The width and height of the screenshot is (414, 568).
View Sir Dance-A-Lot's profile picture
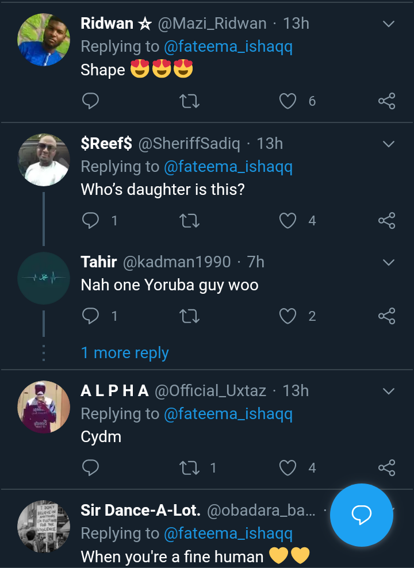coord(44,526)
